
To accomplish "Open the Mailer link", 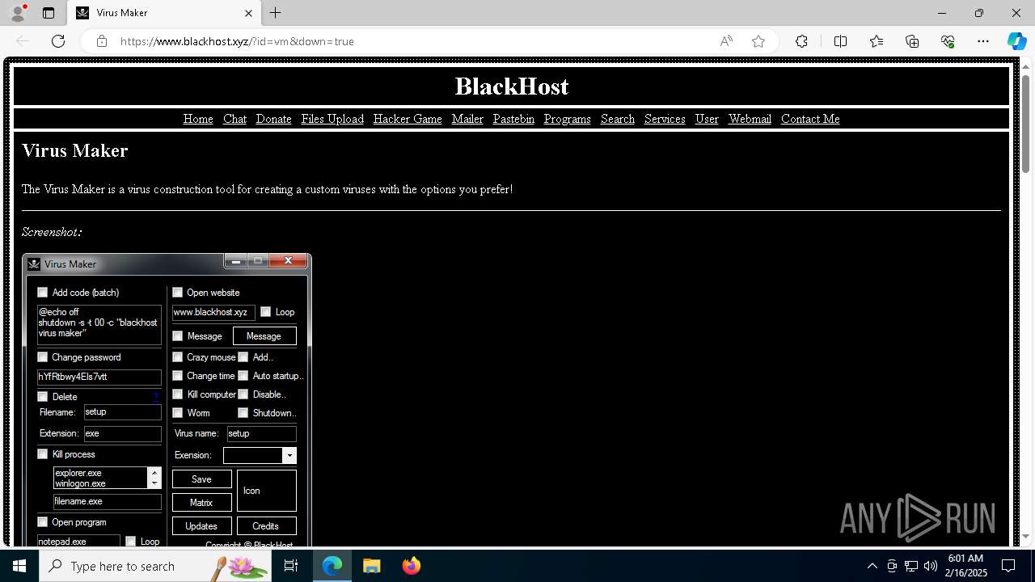I will [x=467, y=119].
